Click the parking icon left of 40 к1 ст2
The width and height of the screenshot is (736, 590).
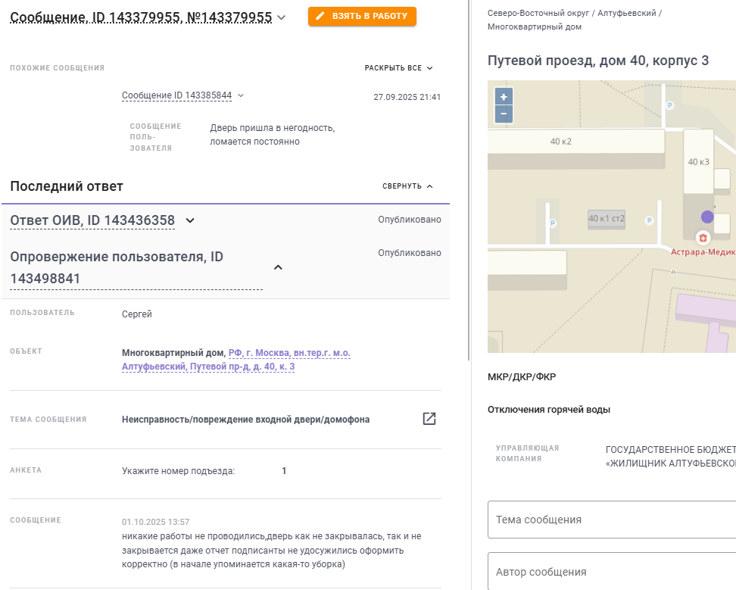pos(552,223)
